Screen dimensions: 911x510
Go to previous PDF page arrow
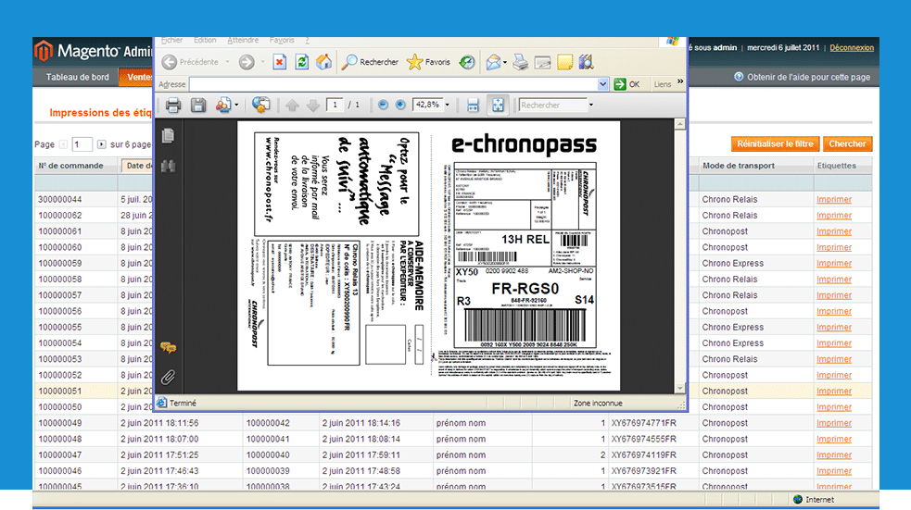292,105
